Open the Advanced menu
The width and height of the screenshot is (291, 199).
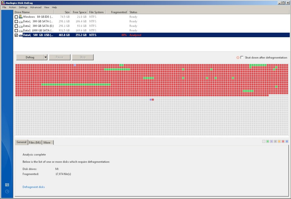(36, 7)
